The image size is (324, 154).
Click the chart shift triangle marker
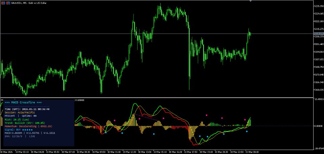coord(251,1)
